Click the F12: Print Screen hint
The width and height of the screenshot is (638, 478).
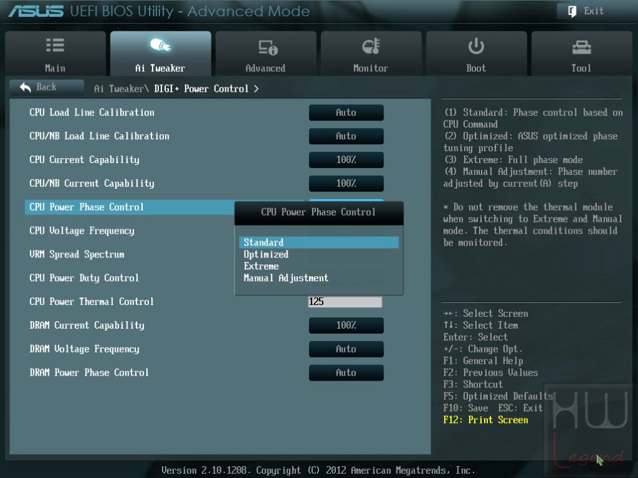tap(486, 420)
